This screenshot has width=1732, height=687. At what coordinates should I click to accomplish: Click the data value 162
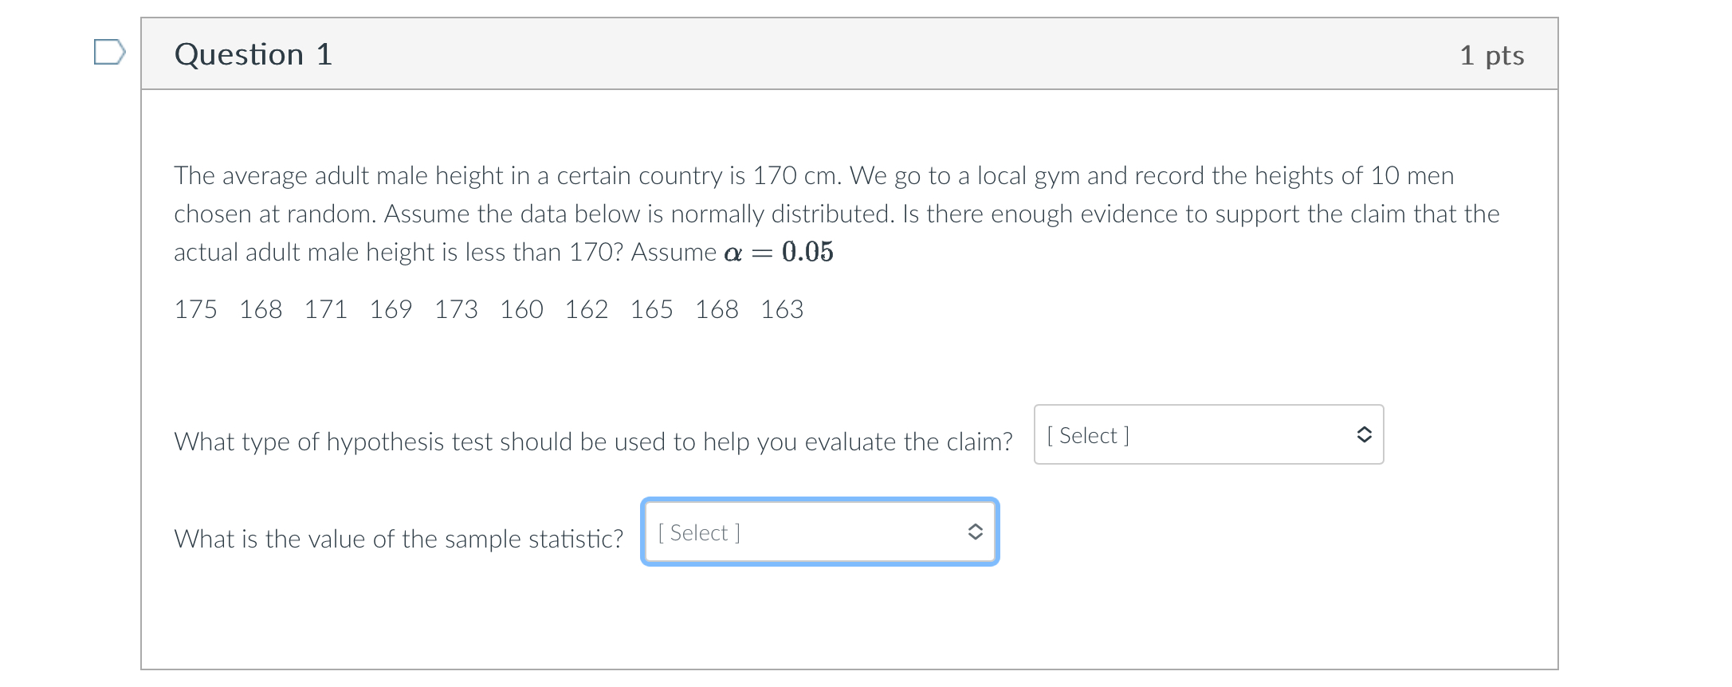(x=587, y=309)
